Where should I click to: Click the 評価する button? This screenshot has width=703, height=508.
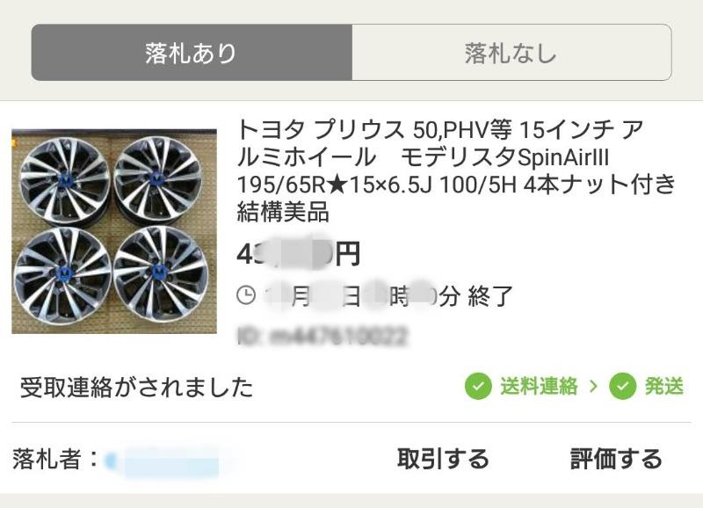616,459
